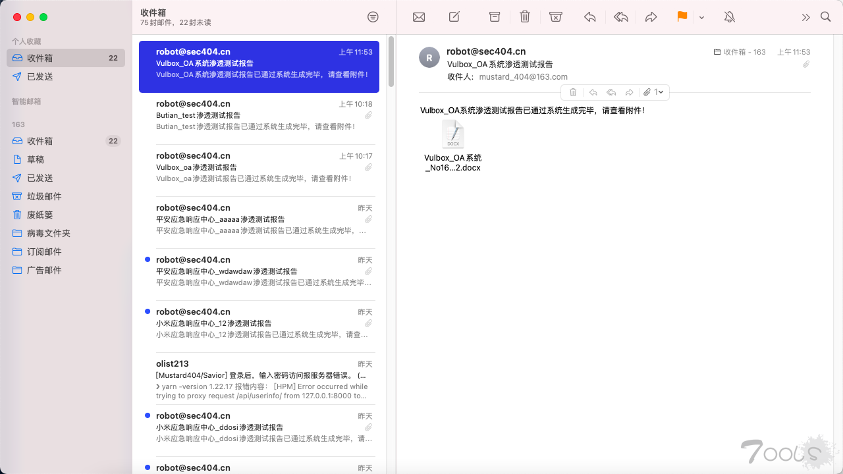
Task: Open the Drafts (草稿) mailbox
Action: (x=65, y=159)
